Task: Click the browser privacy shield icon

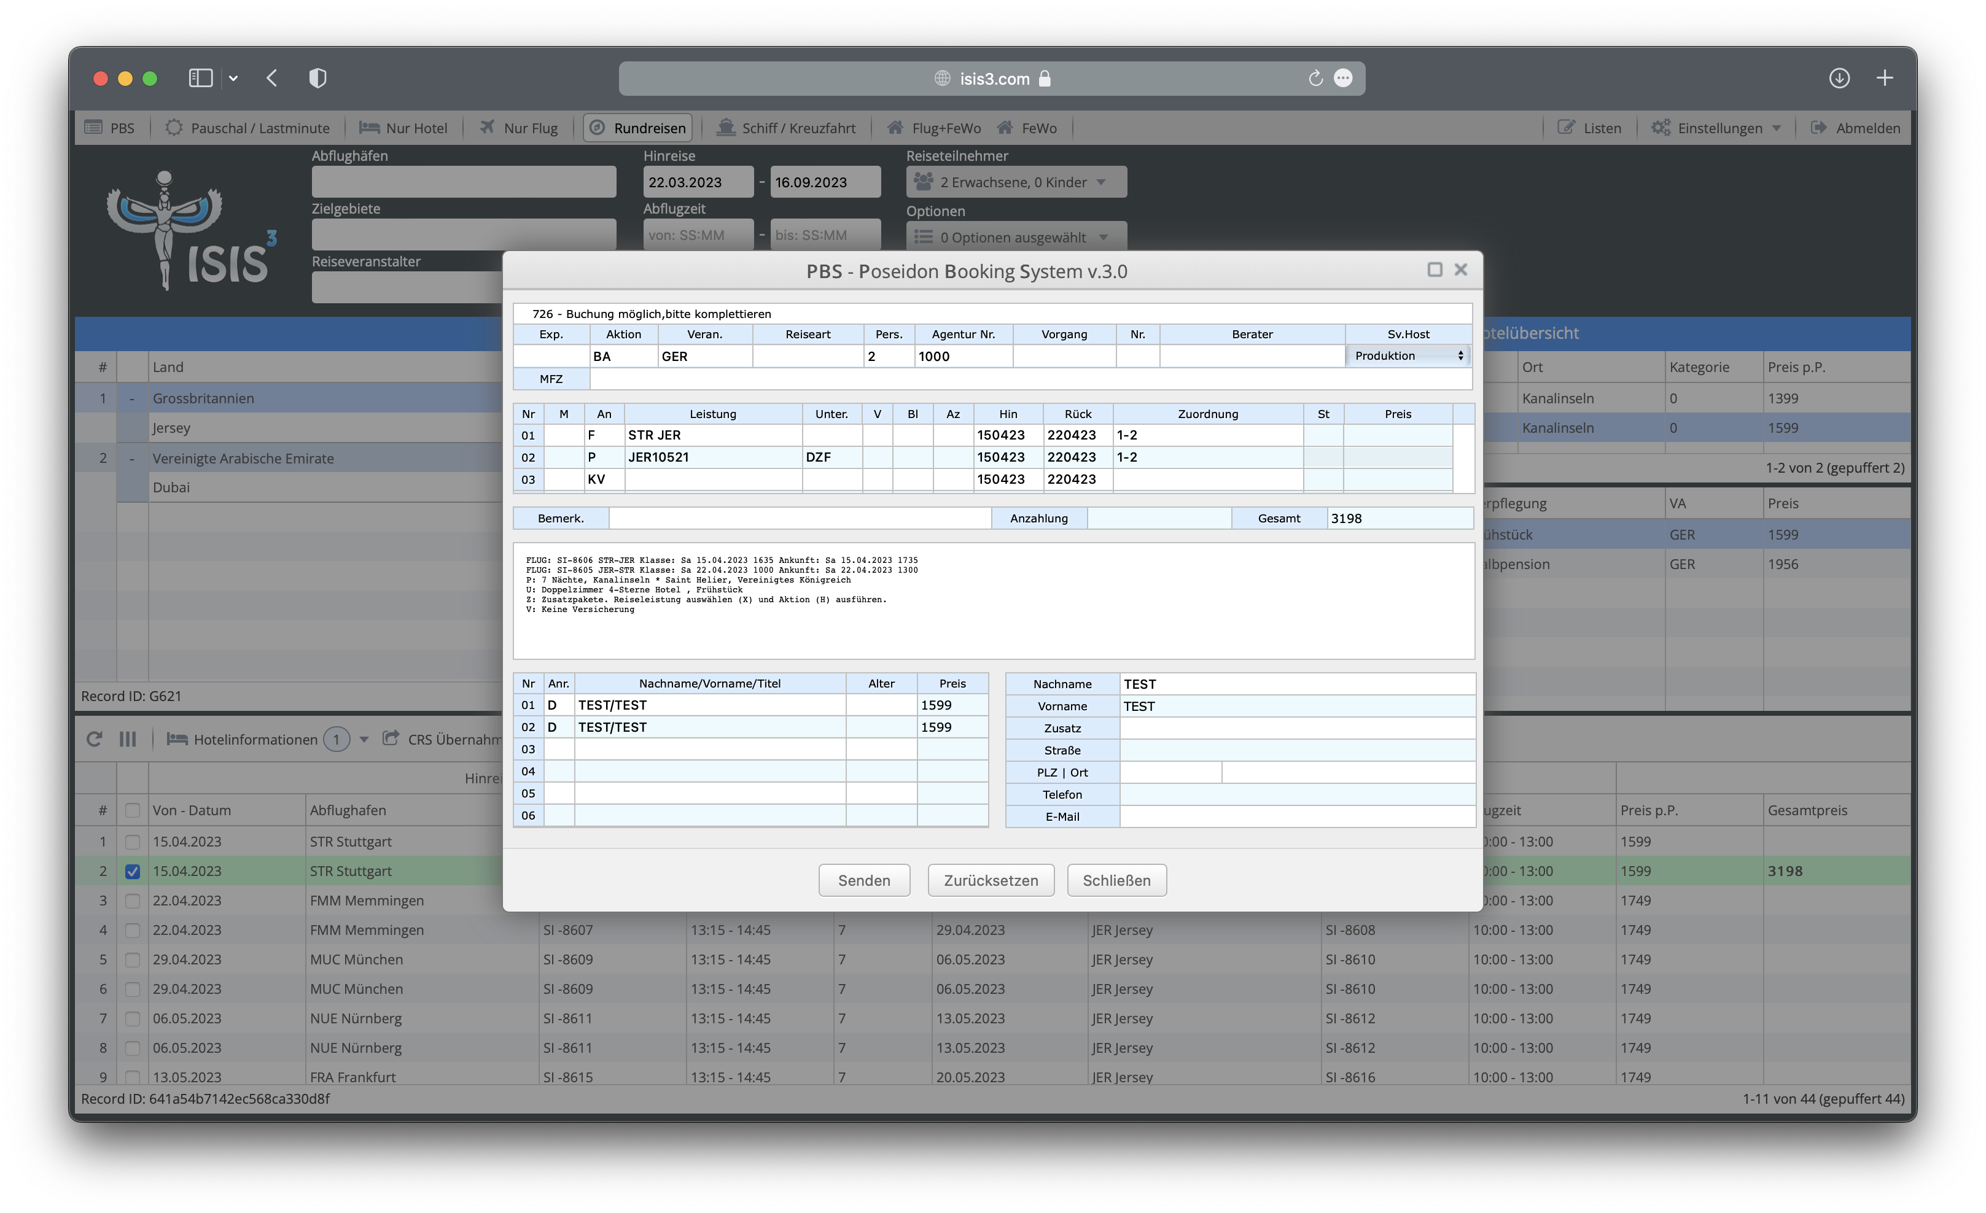Action: pyautogui.click(x=317, y=78)
